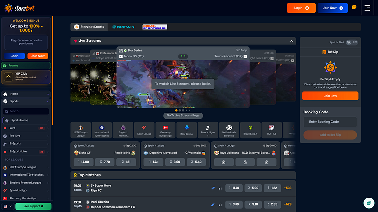Collapse the Sports sidebar section
The height and width of the screenshot is (212, 378).
(x=48, y=101)
